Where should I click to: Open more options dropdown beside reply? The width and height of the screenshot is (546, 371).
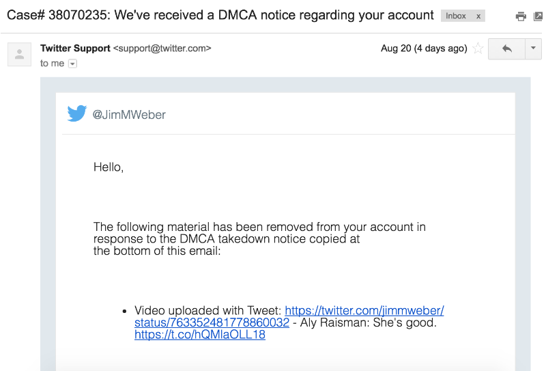point(533,49)
